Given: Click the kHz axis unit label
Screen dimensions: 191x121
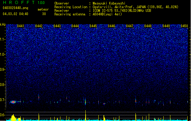Looking at the screenshot, I should pos(3,25).
